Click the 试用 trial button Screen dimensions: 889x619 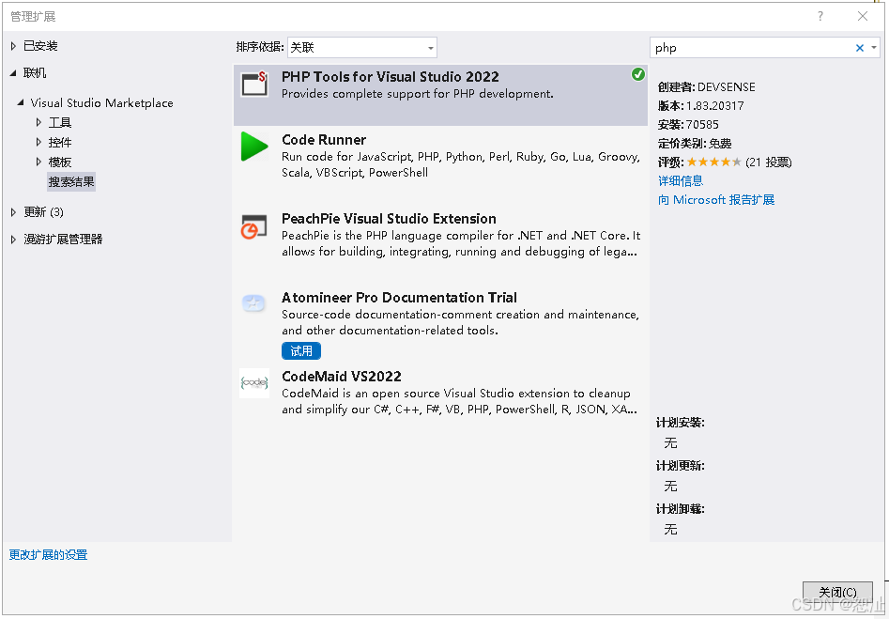point(300,350)
